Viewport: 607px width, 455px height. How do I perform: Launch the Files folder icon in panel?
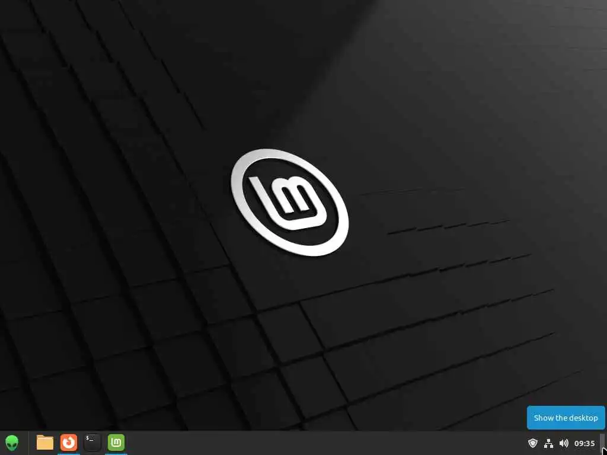coord(45,443)
